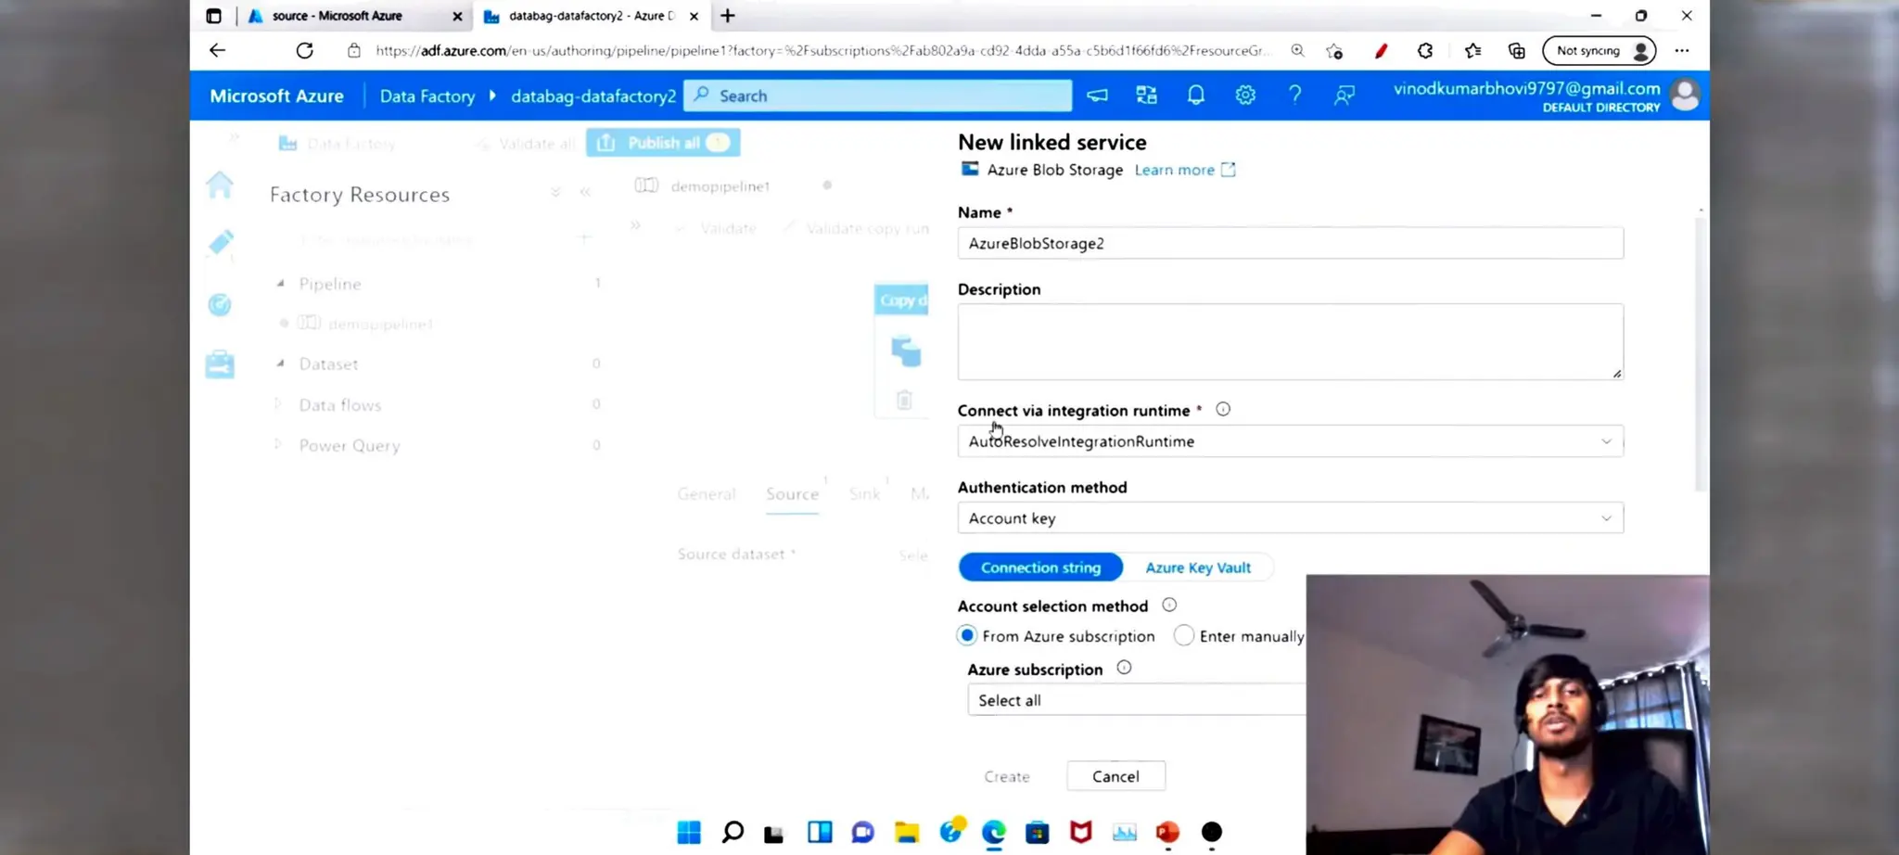Switch to Connection string option

coord(1040,568)
